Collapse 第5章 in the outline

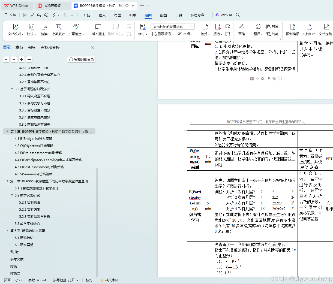click(x=7, y=181)
